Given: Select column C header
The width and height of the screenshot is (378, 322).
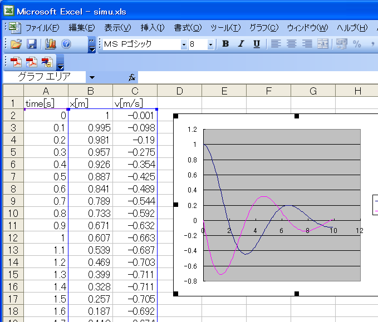Looking at the screenshot, I should 135,91.
